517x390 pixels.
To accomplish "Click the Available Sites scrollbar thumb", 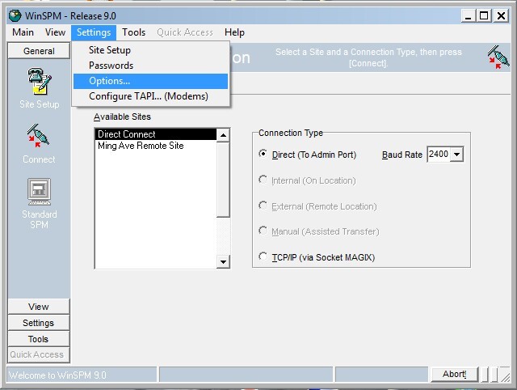I will point(223,180).
